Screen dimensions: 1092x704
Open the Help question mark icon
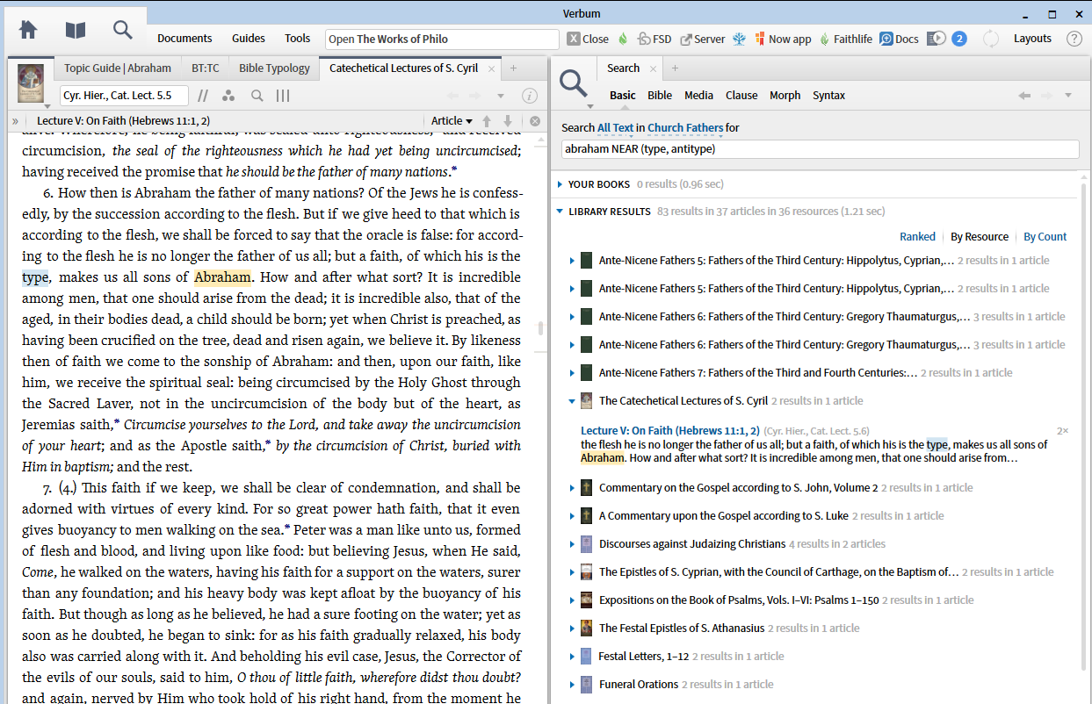click(1074, 39)
